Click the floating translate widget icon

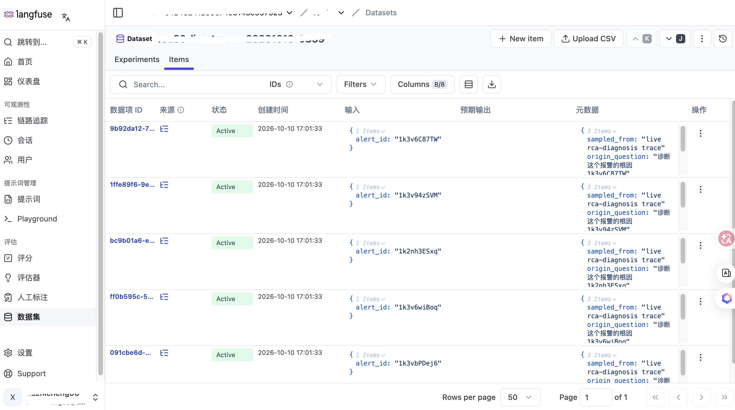(x=726, y=238)
